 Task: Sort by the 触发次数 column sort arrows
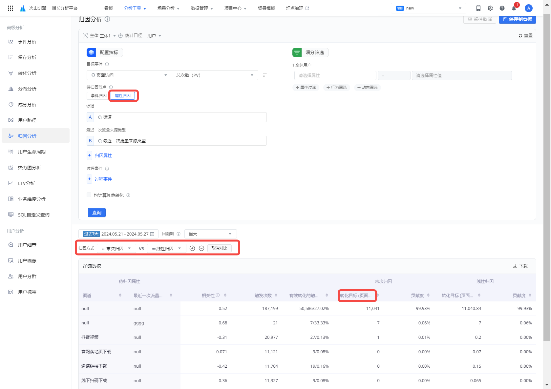coord(276,296)
